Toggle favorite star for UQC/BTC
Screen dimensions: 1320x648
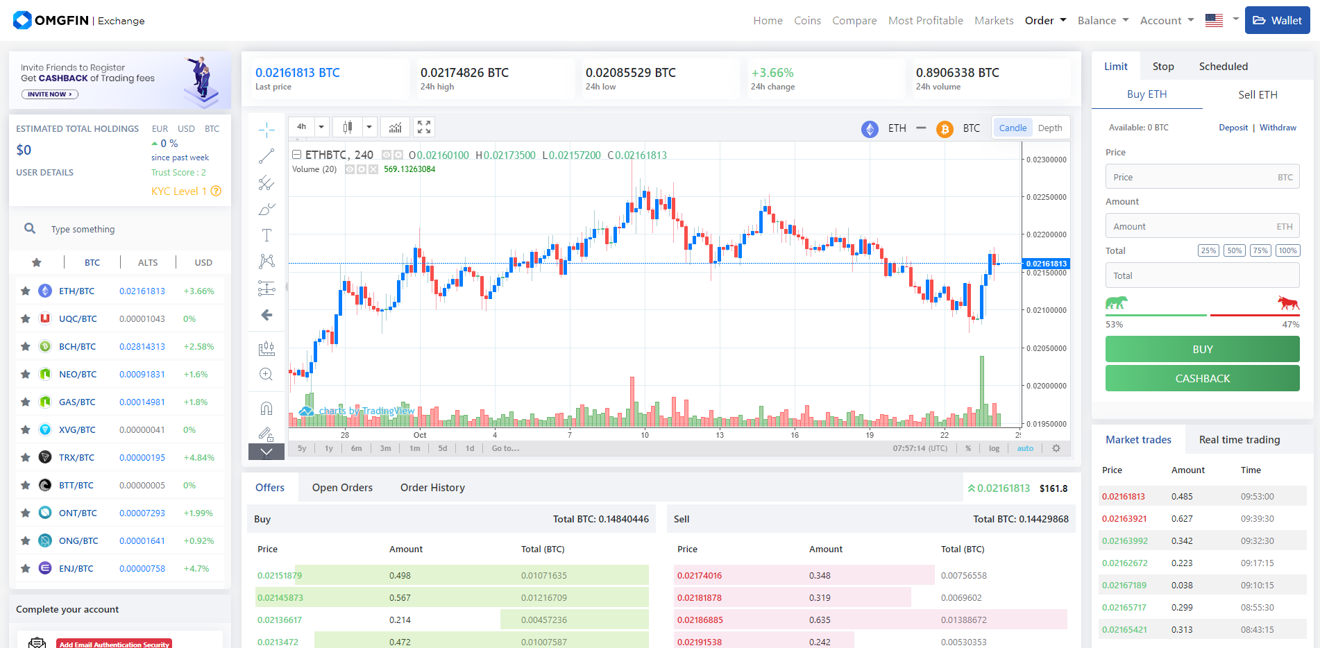click(26, 318)
